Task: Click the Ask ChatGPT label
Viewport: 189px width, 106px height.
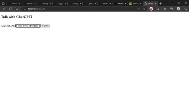Action: click(x=8, y=26)
